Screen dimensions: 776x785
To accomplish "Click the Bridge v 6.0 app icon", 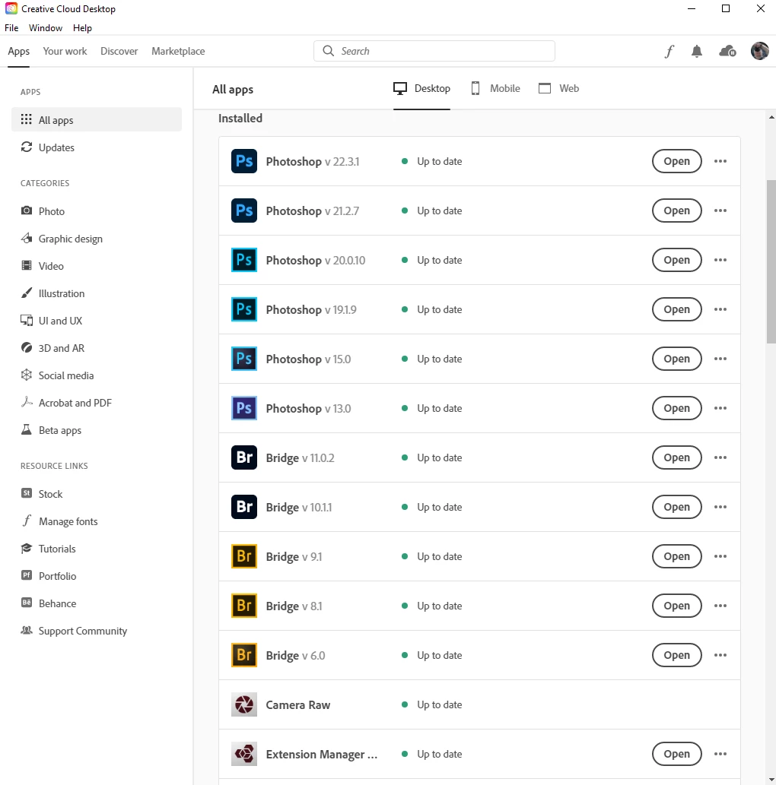I will coord(244,655).
